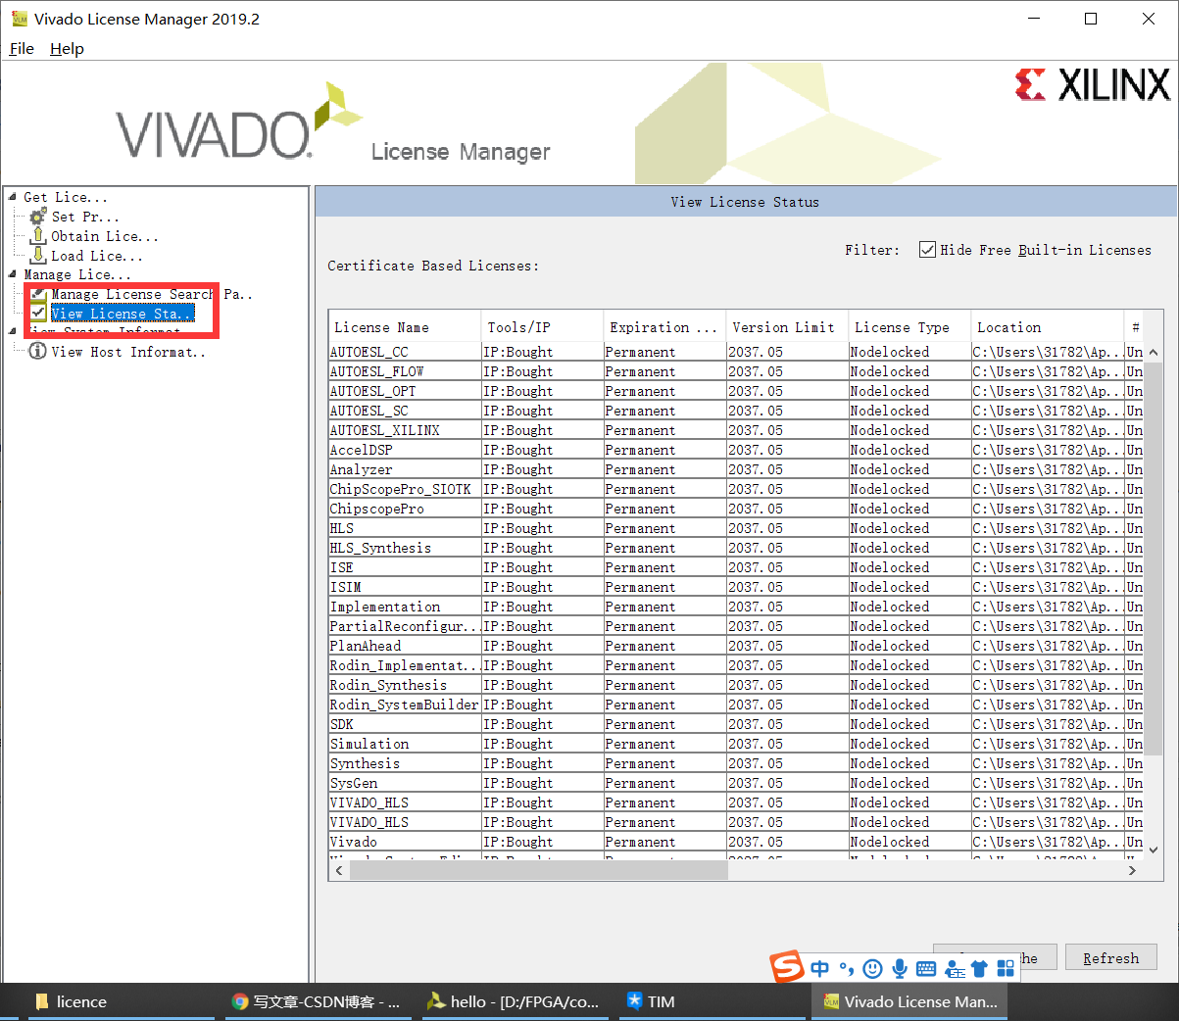Viewport: 1179px width, 1021px height.
Task: Click the horizontal scrollbar left arrow
Action: tap(339, 870)
